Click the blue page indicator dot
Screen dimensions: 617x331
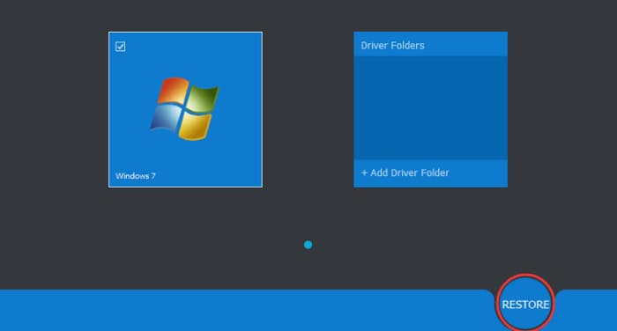click(308, 245)
